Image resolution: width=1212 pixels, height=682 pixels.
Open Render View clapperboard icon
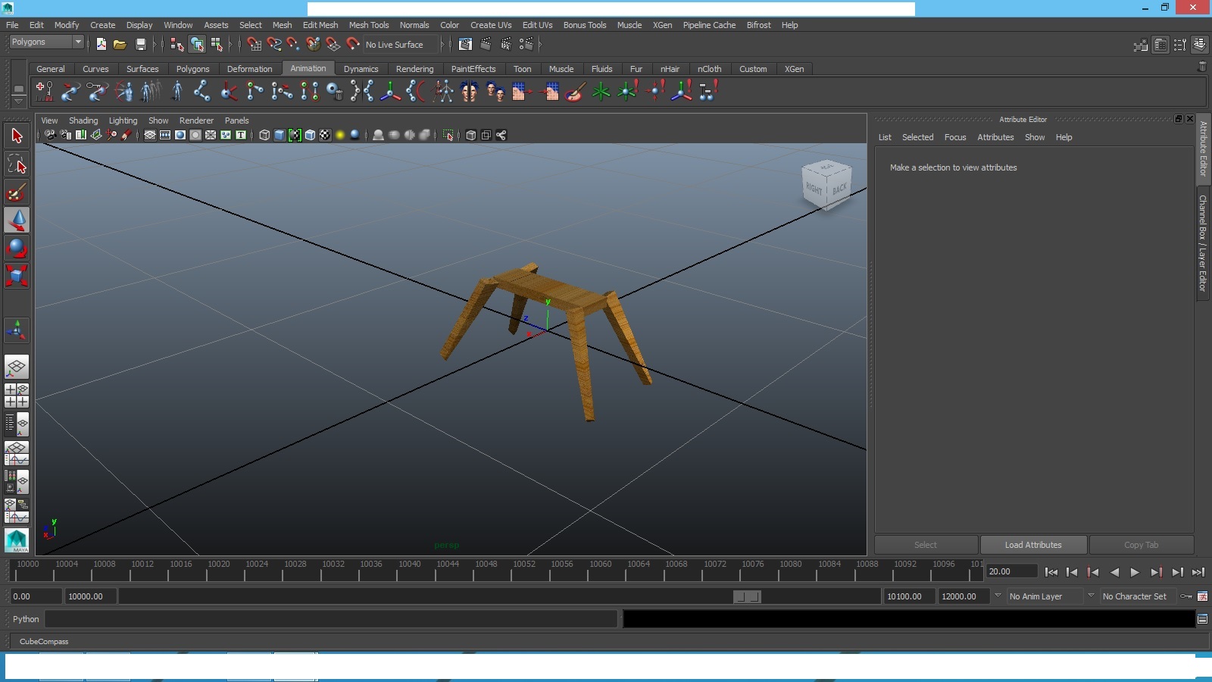point(465,45)
